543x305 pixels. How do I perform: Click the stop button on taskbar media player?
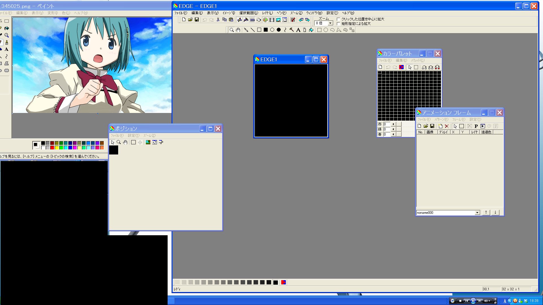pyautogui.click(x=460, y=301)
